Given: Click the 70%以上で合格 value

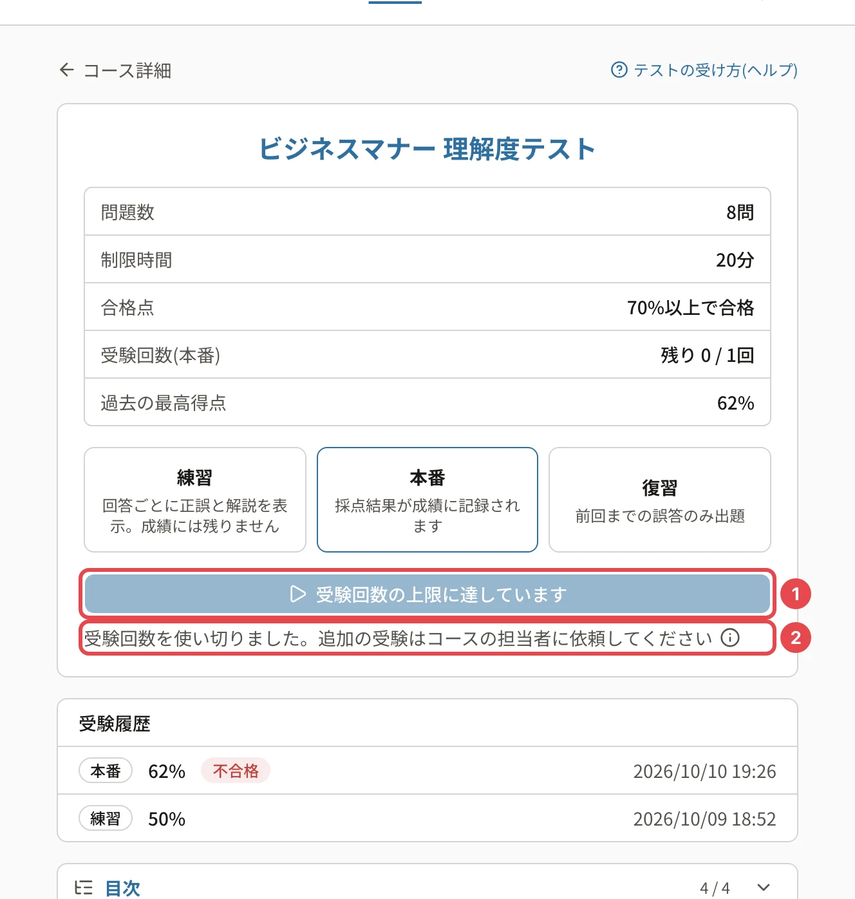Looking at the screenshot, I should click(x=690, y=308).
